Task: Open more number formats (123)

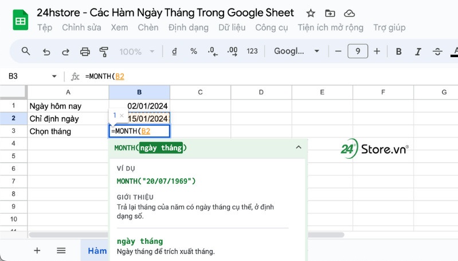Action: 252,51
